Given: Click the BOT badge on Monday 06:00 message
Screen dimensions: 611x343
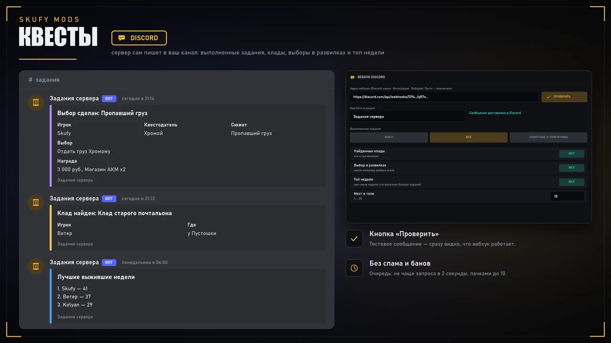Looking at the screenshot, I should 109,262.
